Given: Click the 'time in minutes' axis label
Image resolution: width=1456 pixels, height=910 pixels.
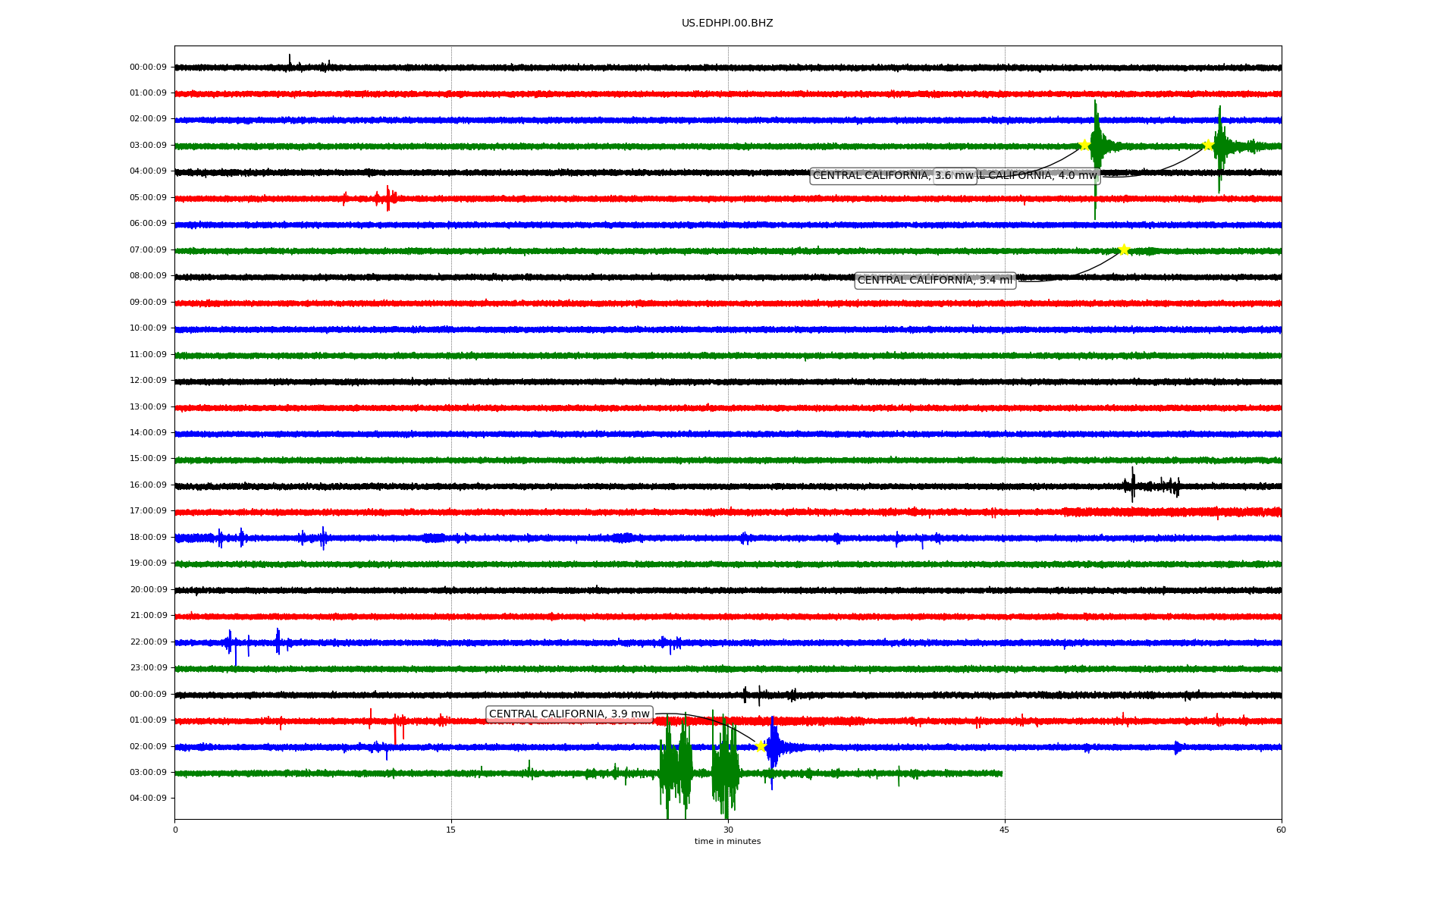Looking at the screenshot, I should [x=726, y=842].
